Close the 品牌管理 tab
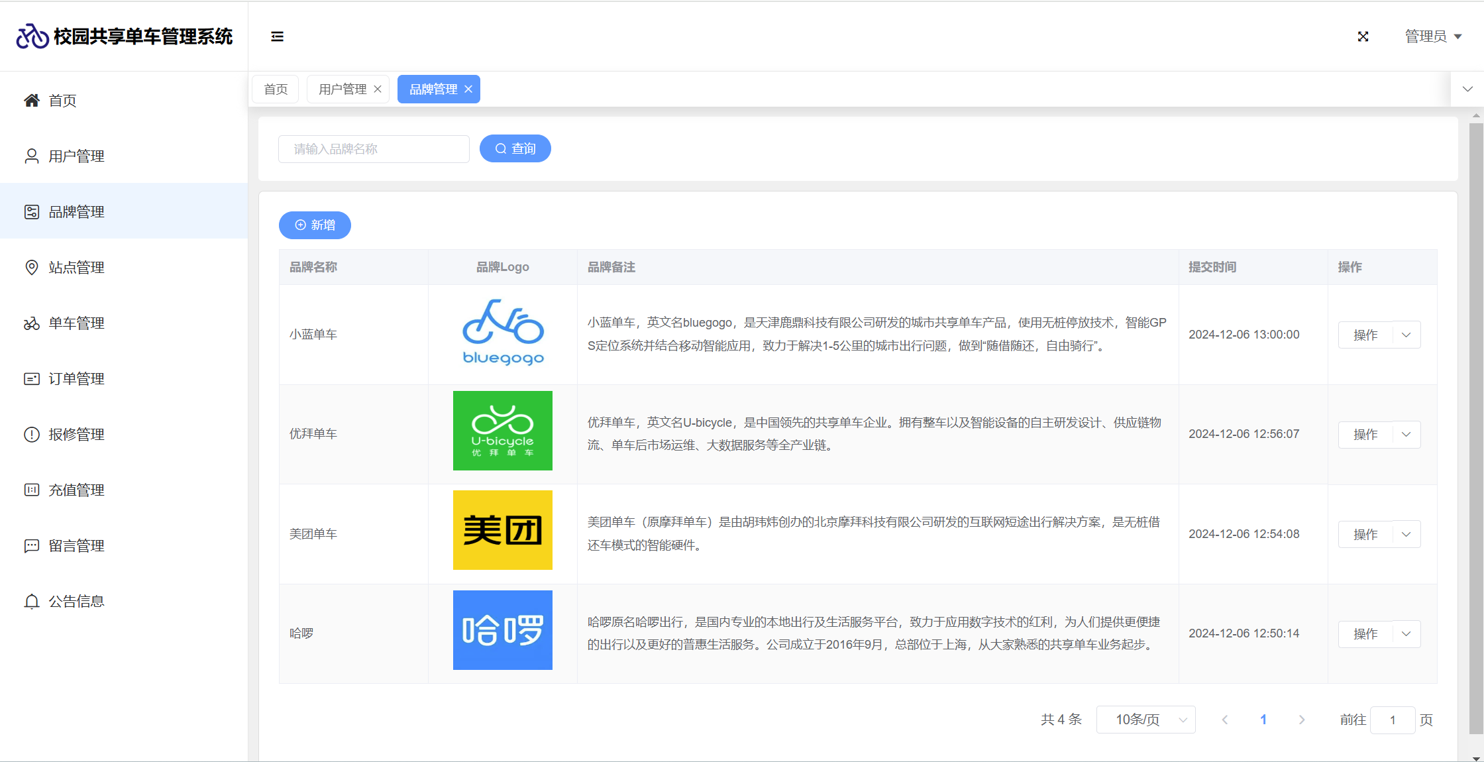The height and width of the screenshot is (762, 1484). [x=468, y=89]
